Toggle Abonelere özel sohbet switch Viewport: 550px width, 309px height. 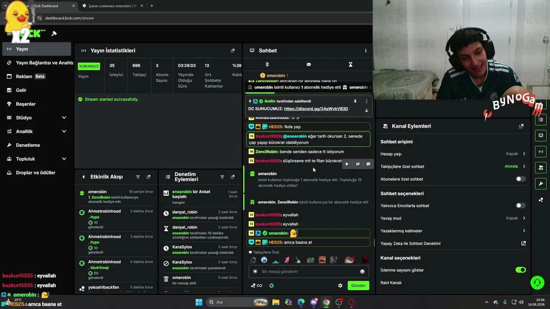pyautogui.click(x=520, y=179)
